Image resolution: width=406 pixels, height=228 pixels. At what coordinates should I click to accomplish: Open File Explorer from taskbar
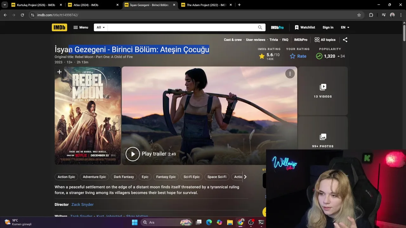pos(230,222)
